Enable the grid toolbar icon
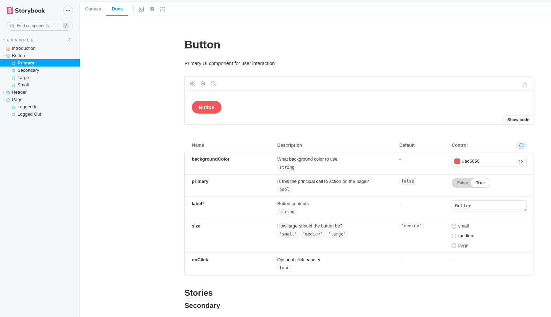Image resolution: width=551 pixels, height=317 pixels. point(152,9)
